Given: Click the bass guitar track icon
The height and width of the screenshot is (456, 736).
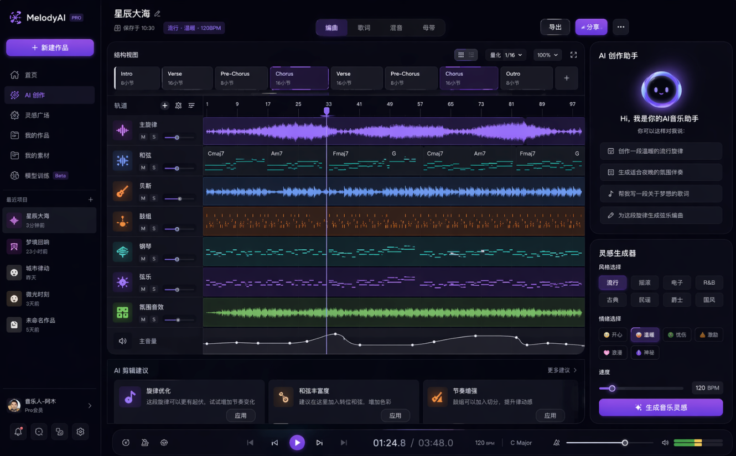Looking at the screenshot, I should tap(122, 191).
